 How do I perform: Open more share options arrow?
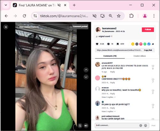[153, 44]
